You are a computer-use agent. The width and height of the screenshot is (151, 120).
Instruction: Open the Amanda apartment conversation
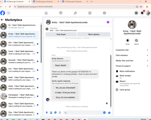pos(20,61)
